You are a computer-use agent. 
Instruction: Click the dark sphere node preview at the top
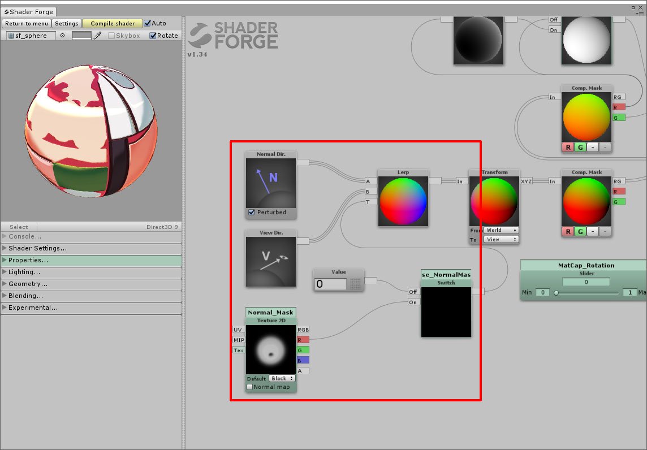478,40
